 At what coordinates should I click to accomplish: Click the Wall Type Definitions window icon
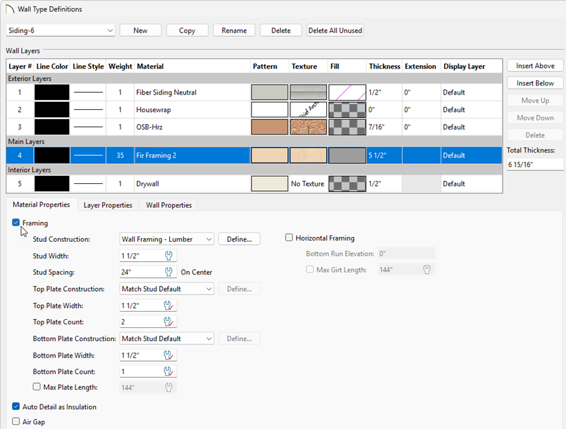[10, 9]
